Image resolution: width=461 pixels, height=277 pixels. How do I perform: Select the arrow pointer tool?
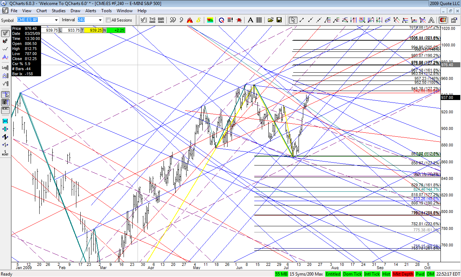click(x=294, y=20)
